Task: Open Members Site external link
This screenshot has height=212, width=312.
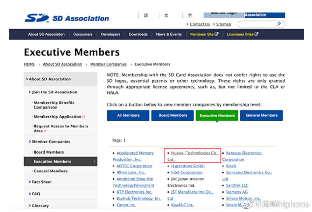Action: click(204, 34)
